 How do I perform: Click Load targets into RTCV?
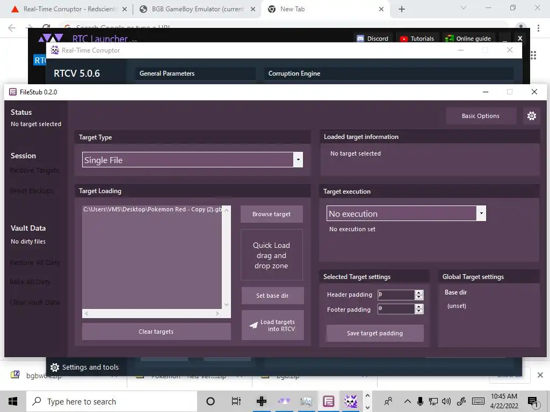[272, 325]
